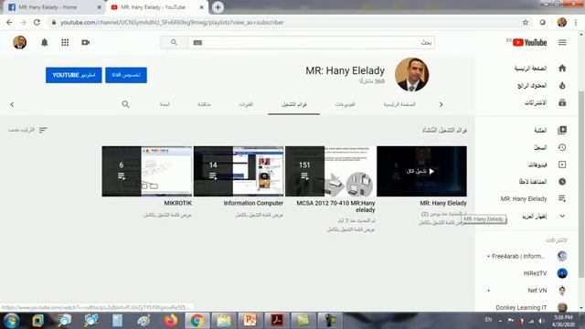This screenshot has height=329, width=585.
Task: Switch to the Channels tab
Action: click(x=246, y=104)
